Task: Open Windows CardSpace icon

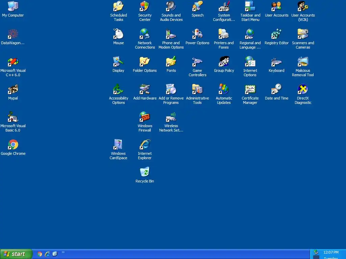Action: click(119, 149)
